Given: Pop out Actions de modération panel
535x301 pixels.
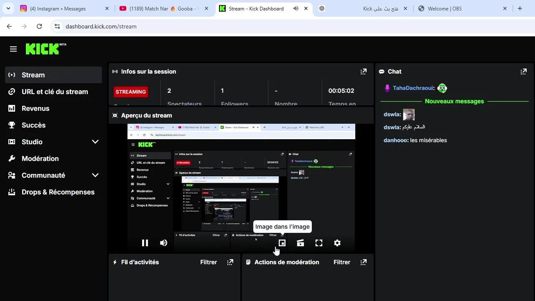Looking at the screenshot, I should point(364,262).
